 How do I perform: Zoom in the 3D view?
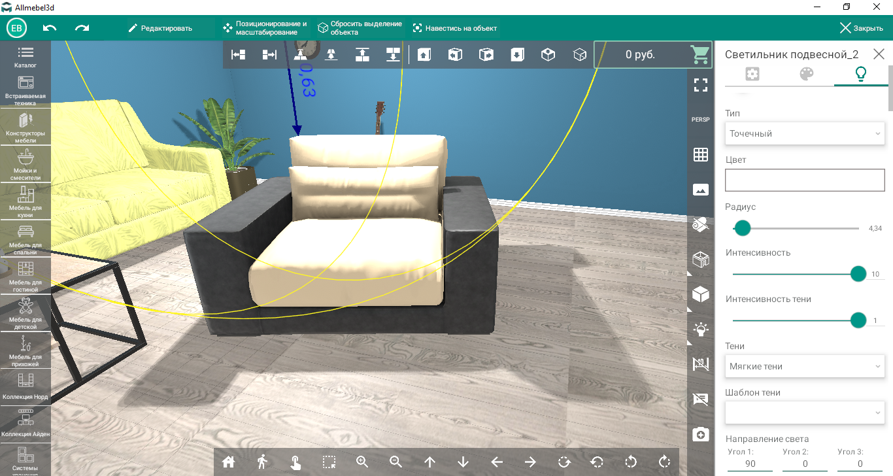pyautogui.click(x=363, y=462)
